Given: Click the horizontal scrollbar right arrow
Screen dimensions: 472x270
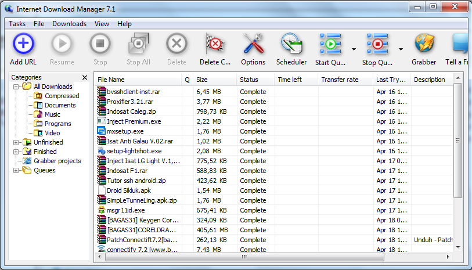Looking at the screenshot, I should coord(448,257).
